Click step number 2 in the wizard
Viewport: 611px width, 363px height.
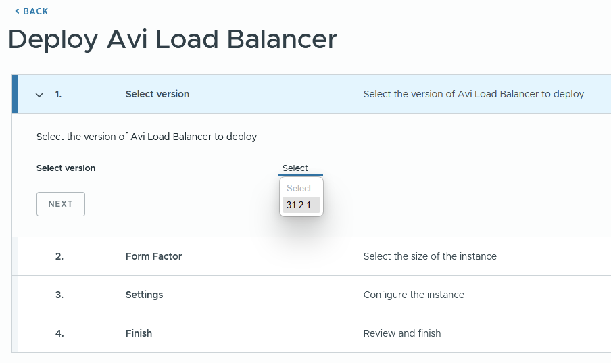click(x=59, y=256)
